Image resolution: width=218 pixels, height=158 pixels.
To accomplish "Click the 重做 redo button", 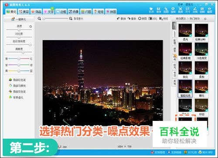I will pos(132,19).
